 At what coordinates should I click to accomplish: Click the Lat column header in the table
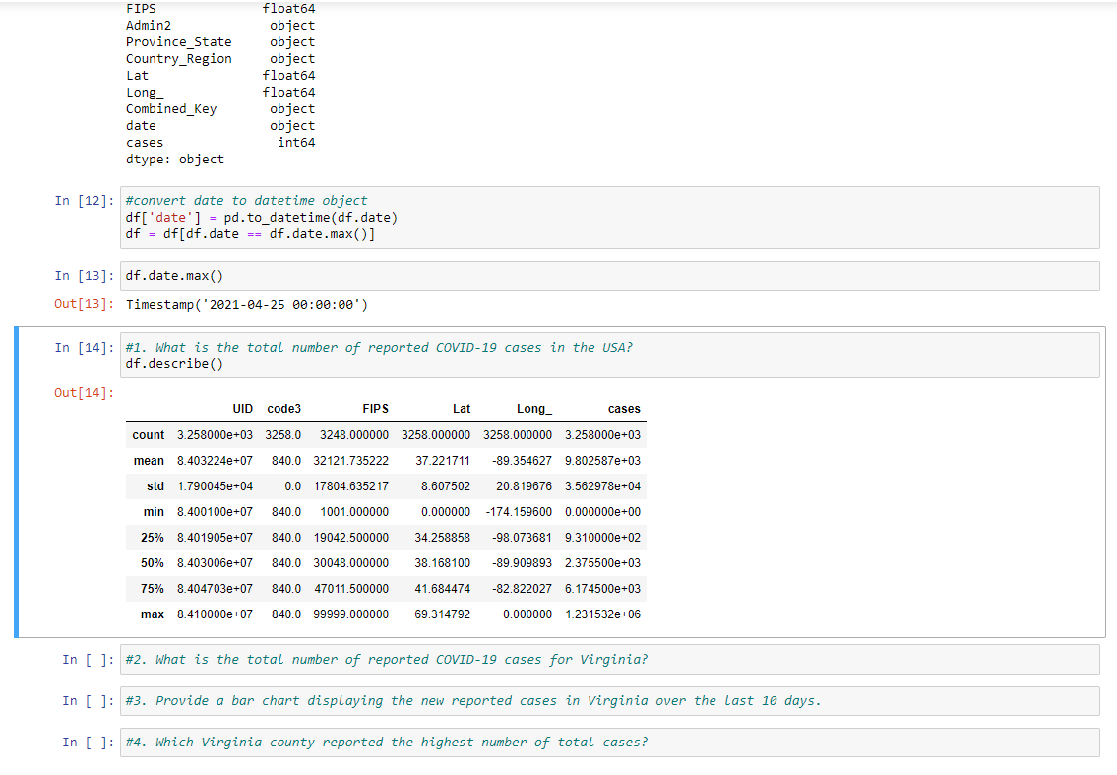tap(461, 408)
